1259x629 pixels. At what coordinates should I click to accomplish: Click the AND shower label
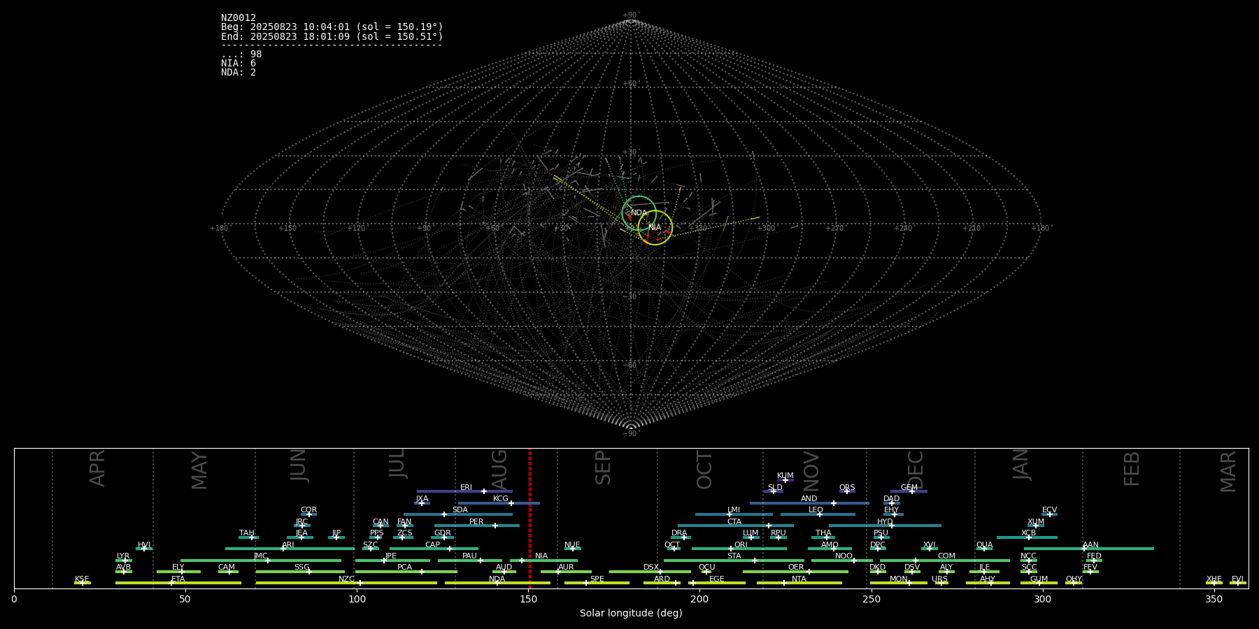809,499
